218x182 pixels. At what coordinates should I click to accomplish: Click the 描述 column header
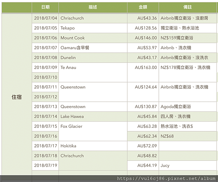point(93,7)
